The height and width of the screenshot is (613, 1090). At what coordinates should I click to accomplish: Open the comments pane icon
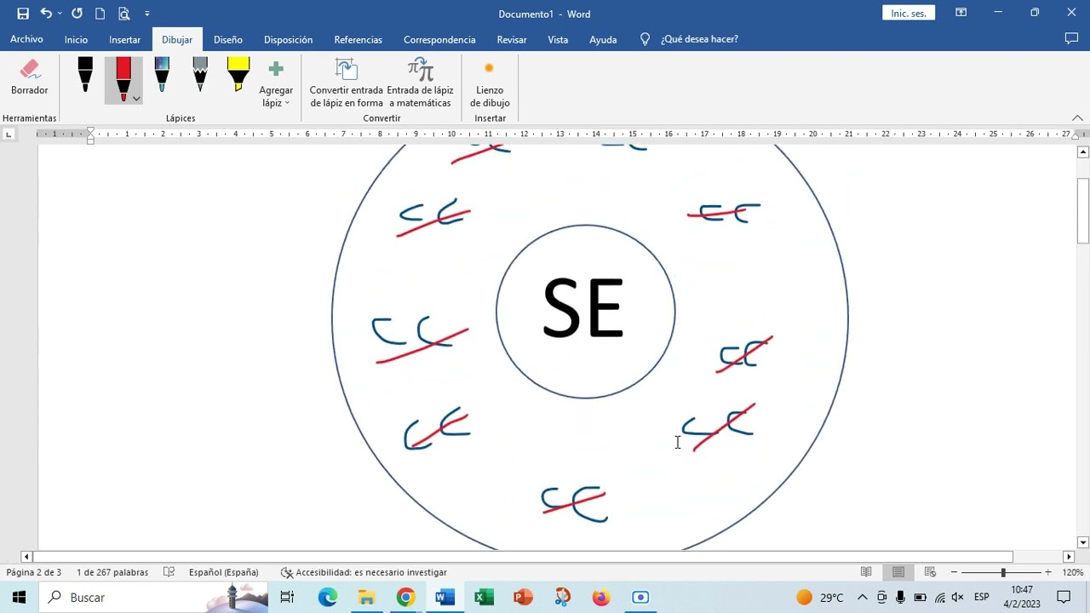tap(1071, 38)
